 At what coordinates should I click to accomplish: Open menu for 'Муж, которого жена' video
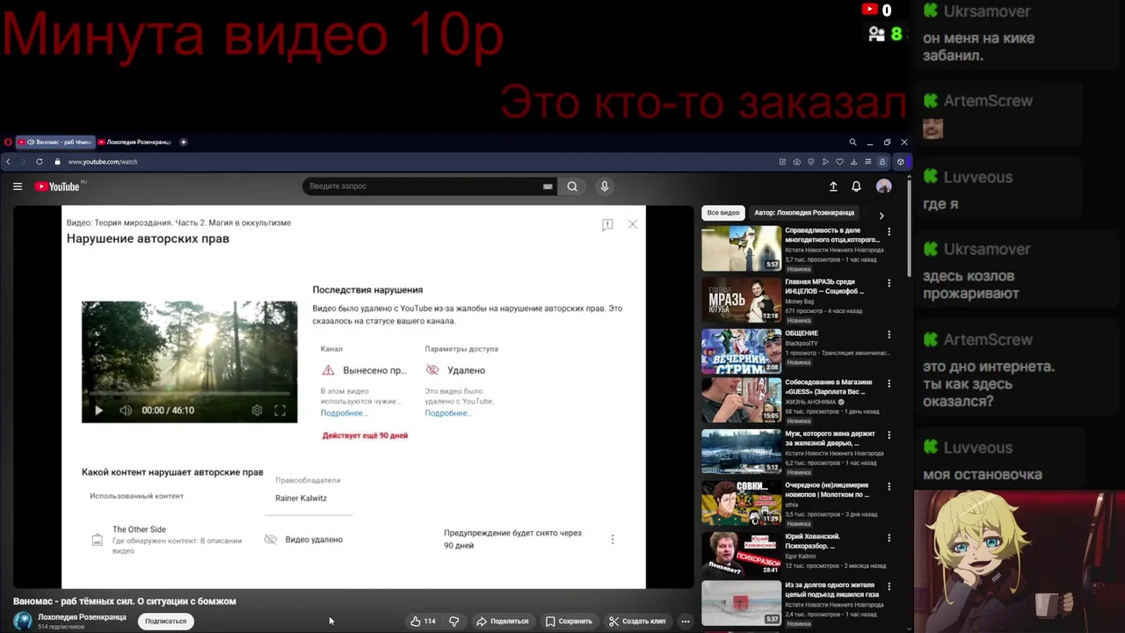889,434
